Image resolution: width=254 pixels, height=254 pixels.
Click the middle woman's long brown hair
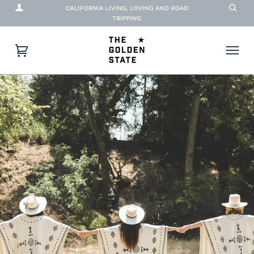(130, 236)
